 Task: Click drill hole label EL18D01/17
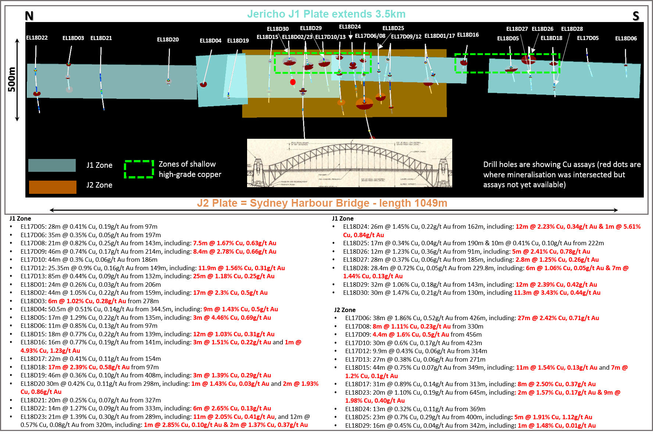440,36
